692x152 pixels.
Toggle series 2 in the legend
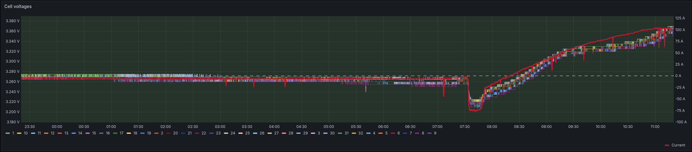(162, 133)
